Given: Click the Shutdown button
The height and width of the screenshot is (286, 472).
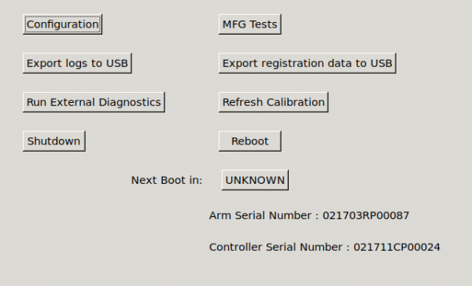Looking at the screenshot, I should (x=54, y=141).
